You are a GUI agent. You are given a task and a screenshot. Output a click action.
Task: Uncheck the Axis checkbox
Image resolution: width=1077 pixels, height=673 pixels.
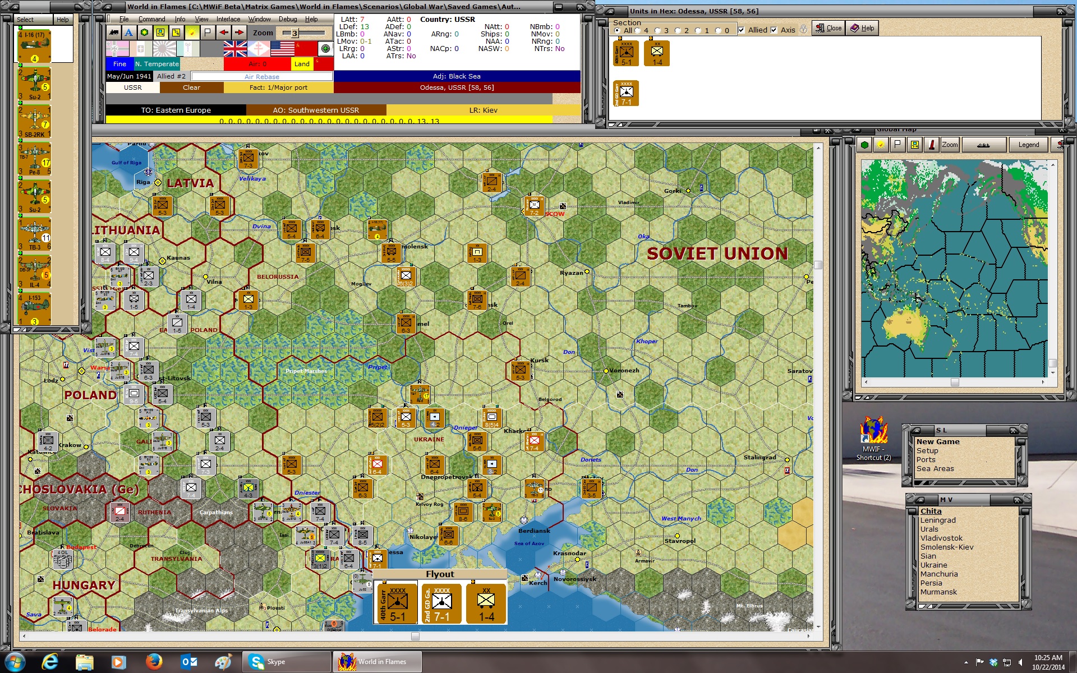774,30
